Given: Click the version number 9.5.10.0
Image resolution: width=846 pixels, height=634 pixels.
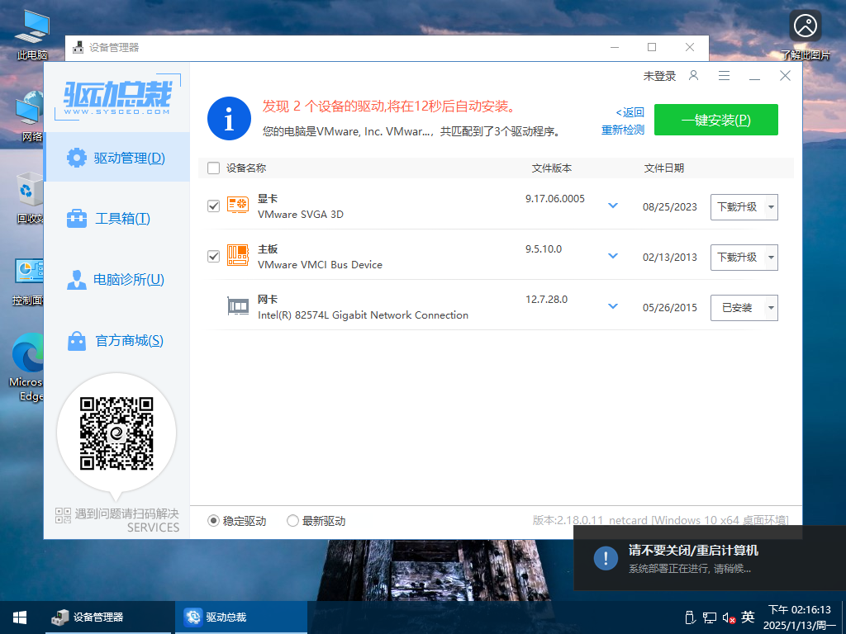Looking at the screenshot, I should [x=544, y=249].
